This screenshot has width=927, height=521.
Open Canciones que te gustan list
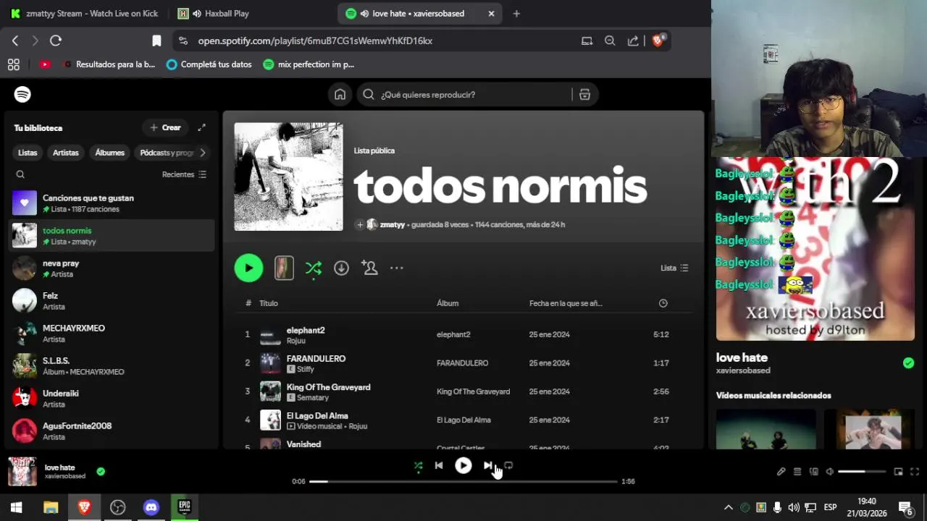pyautogui.click(x=112, y=203)
